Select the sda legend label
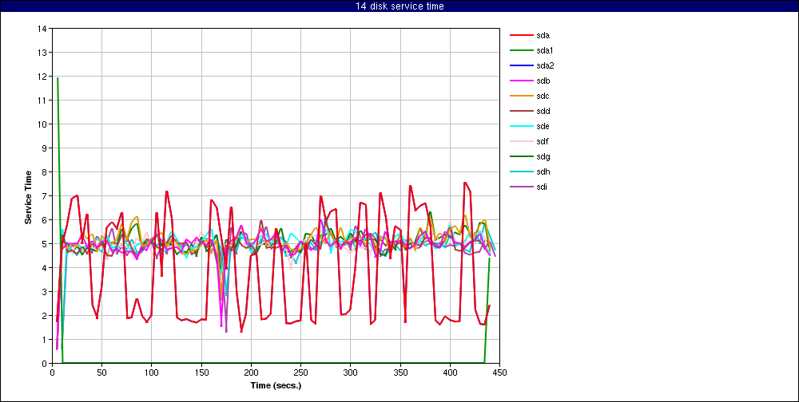This screenshot has height=402, width=799. [543, 35]
